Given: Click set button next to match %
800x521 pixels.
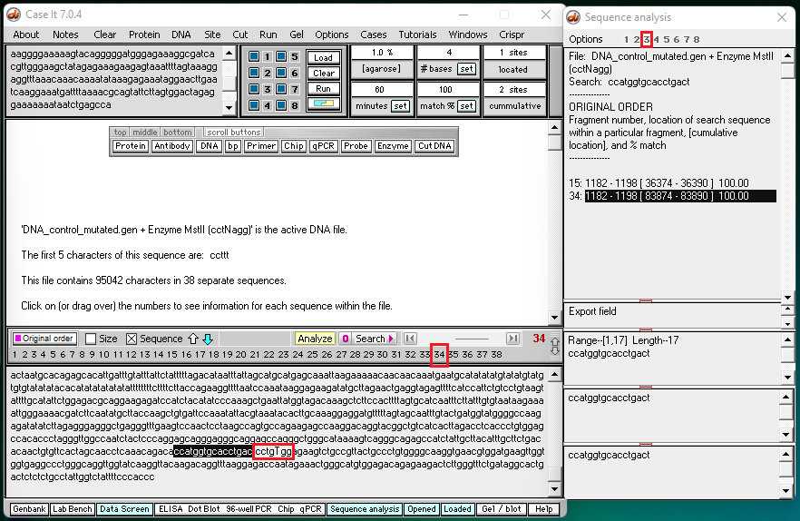Looking at the screenshot, I should (466, 106).
